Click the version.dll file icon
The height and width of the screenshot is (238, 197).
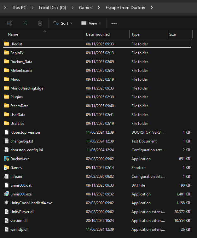click(7, 220)
